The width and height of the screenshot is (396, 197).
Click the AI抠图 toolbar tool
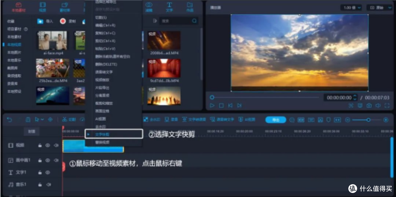(247, 120)
